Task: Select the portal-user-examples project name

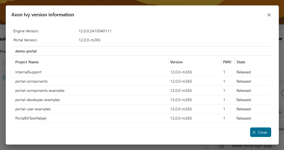Action: 33,109
